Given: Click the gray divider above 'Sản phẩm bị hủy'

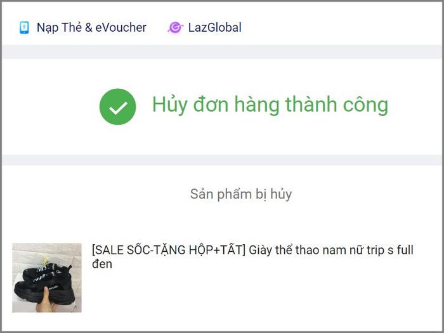Looking at the screenshot, I should 222,160.
